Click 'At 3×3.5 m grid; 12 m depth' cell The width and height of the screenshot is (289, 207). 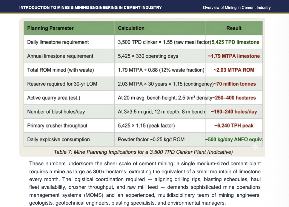click(160, 112)
